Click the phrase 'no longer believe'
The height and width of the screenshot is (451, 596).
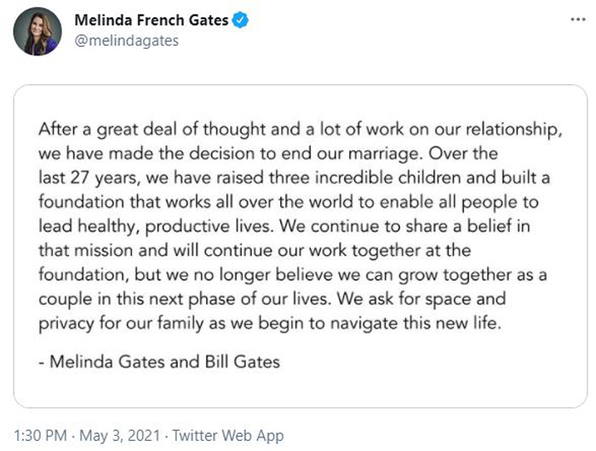(263, 275)
